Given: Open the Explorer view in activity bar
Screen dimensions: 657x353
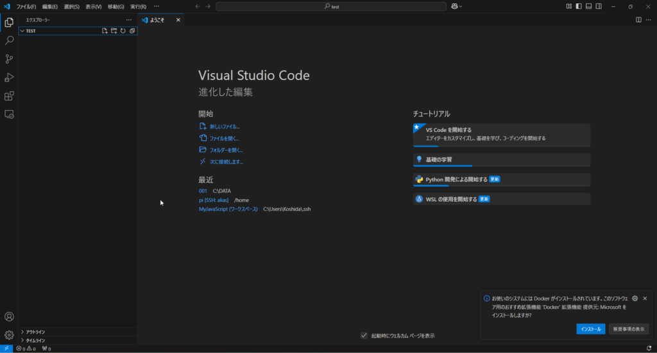Looking at the screenshot, I should [x=9, y=22].
